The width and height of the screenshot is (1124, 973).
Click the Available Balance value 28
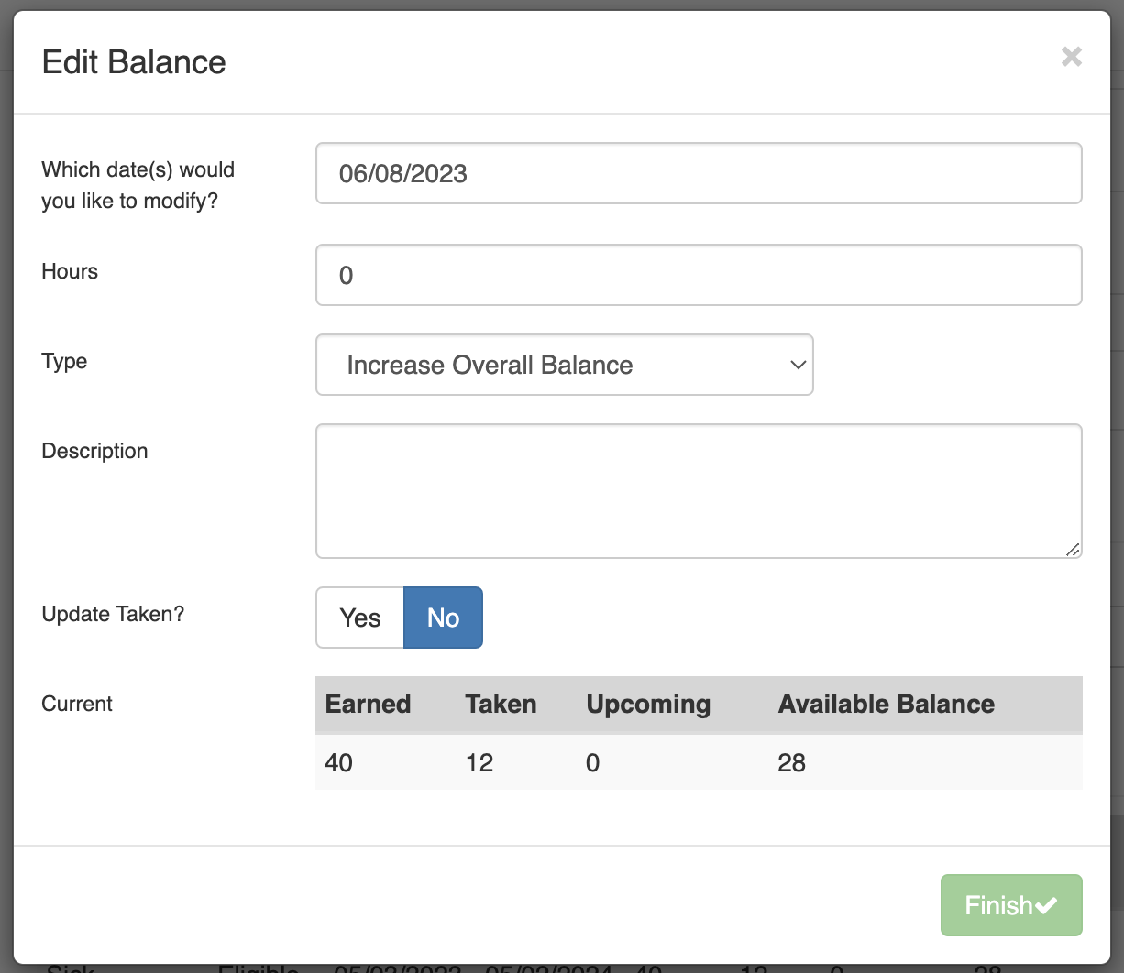click(x=791, y=762)
